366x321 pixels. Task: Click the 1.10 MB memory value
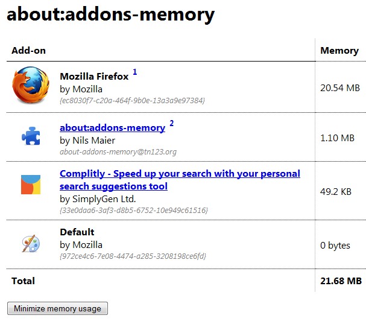point(338,138)
